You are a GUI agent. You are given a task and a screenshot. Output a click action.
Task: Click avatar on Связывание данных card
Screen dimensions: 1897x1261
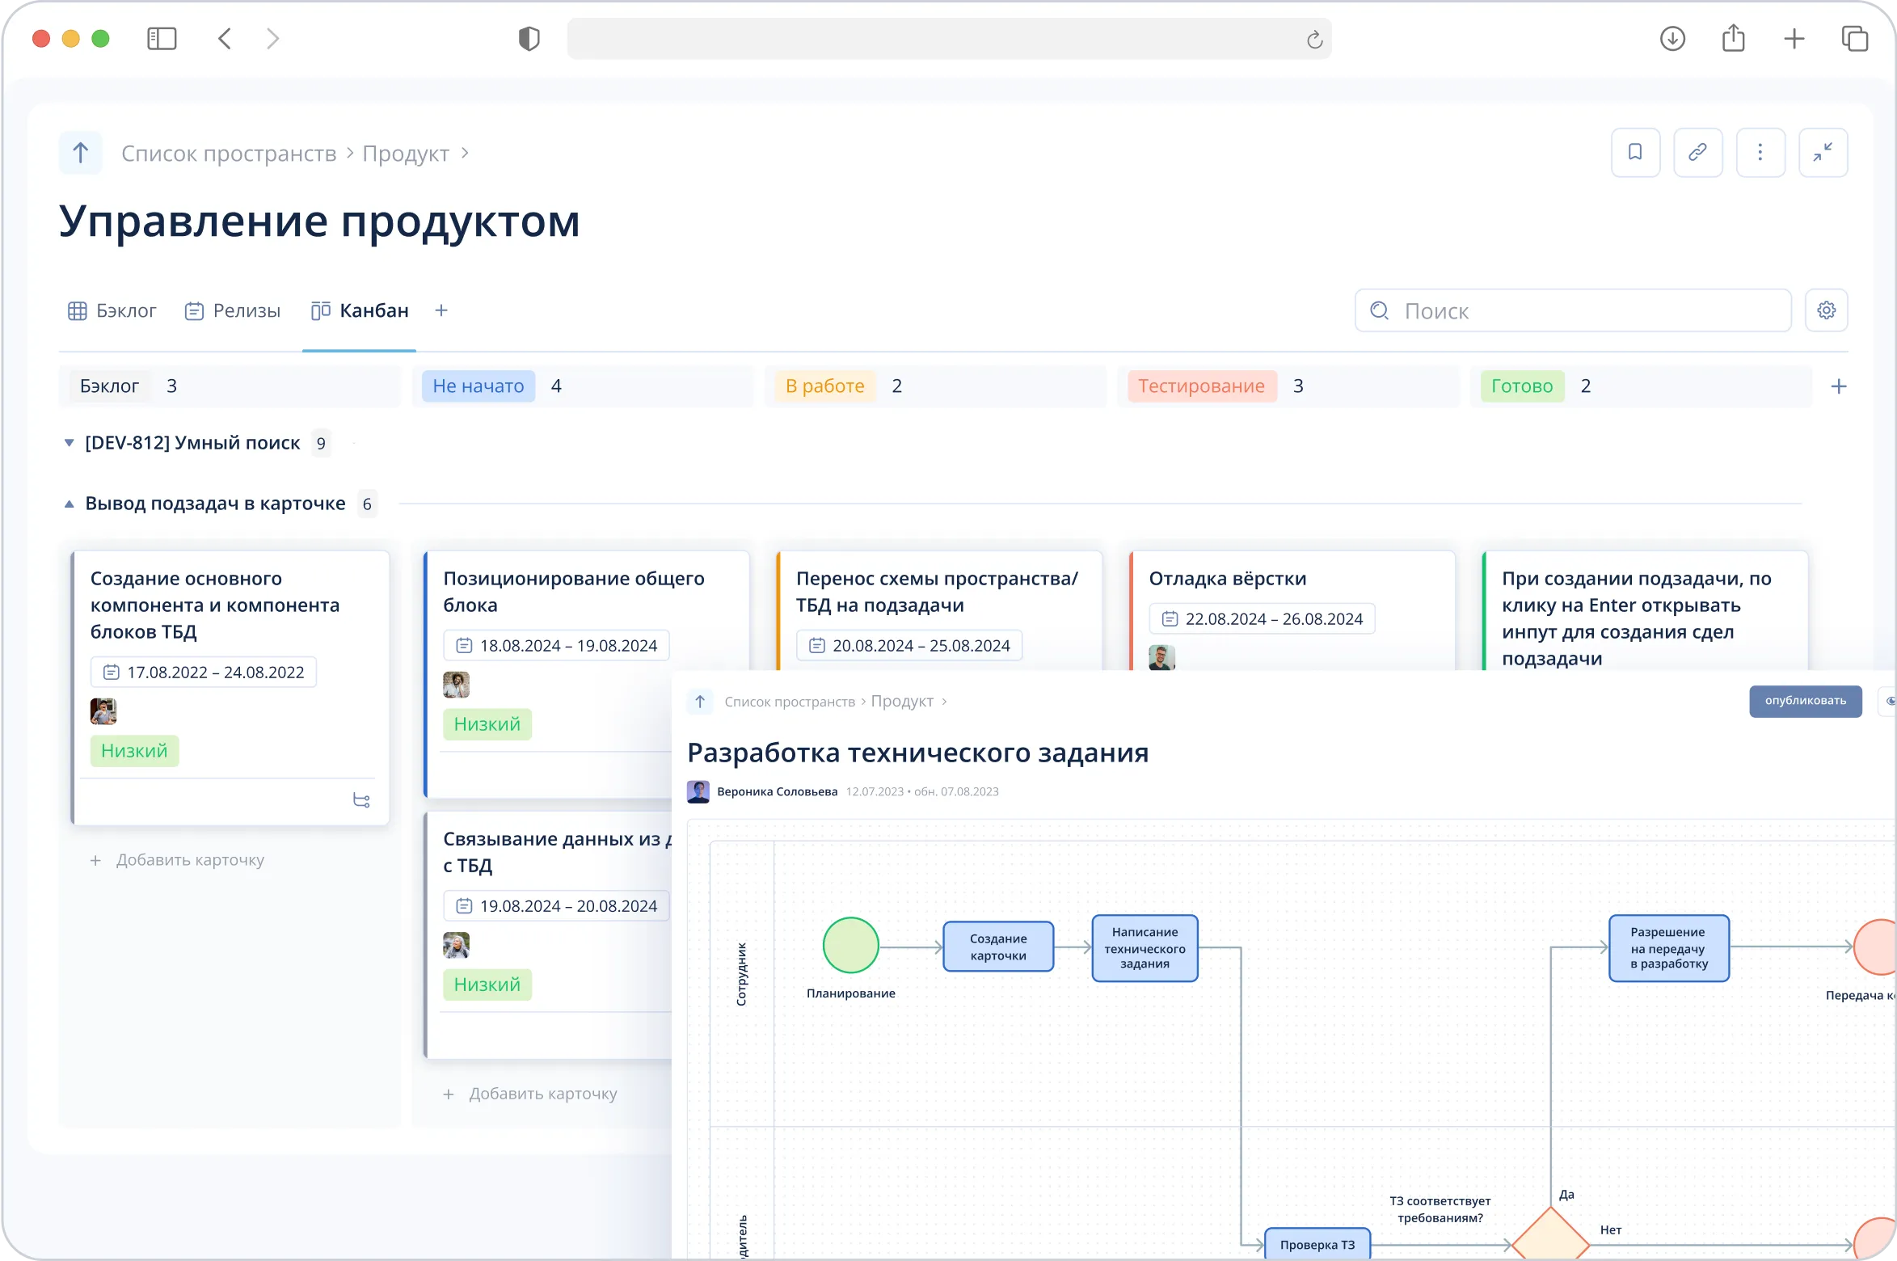pos(456,945)
